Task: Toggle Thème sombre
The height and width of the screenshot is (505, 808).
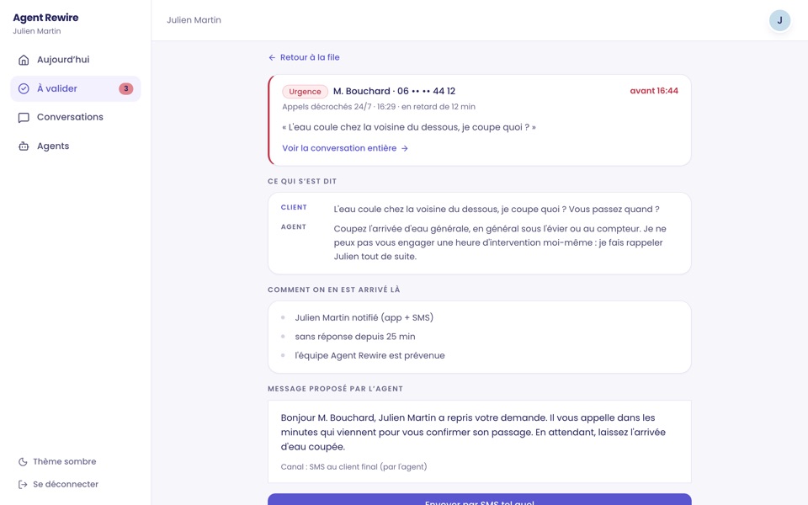Action: click(56, 462)
